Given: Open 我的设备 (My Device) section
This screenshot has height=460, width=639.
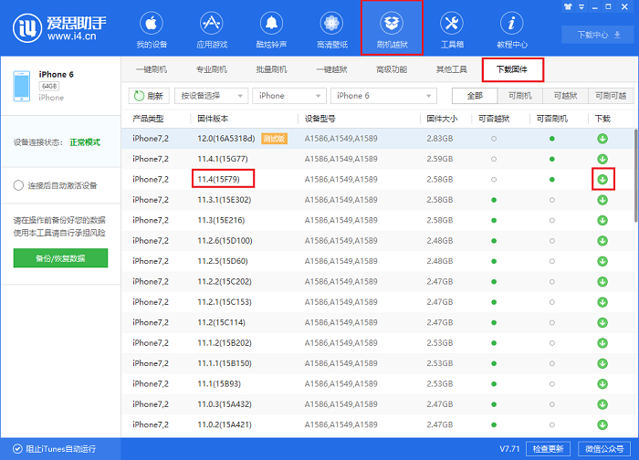Looking at the screenshot, I should pos(152,30).
